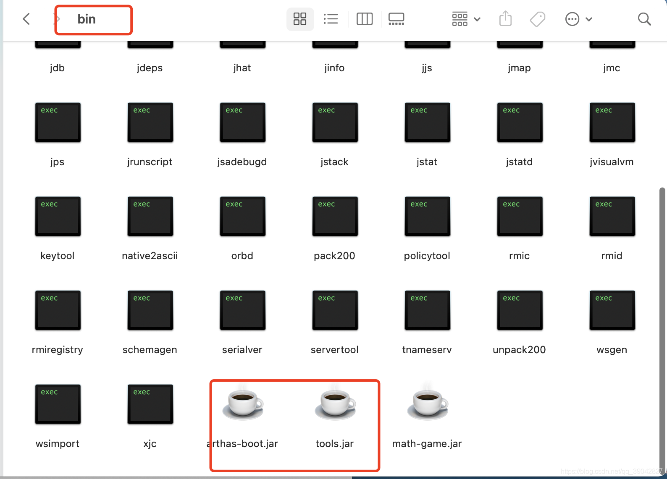The height and width of the screenshot is (479, 667).
Task: Select the native2ascii exec icon
Action: coord(150,216)
